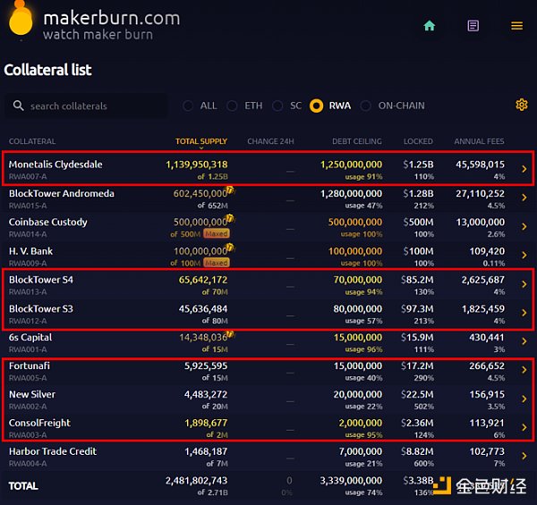
Task: Click 6s Capital collateral name
Action: [30, 338]
